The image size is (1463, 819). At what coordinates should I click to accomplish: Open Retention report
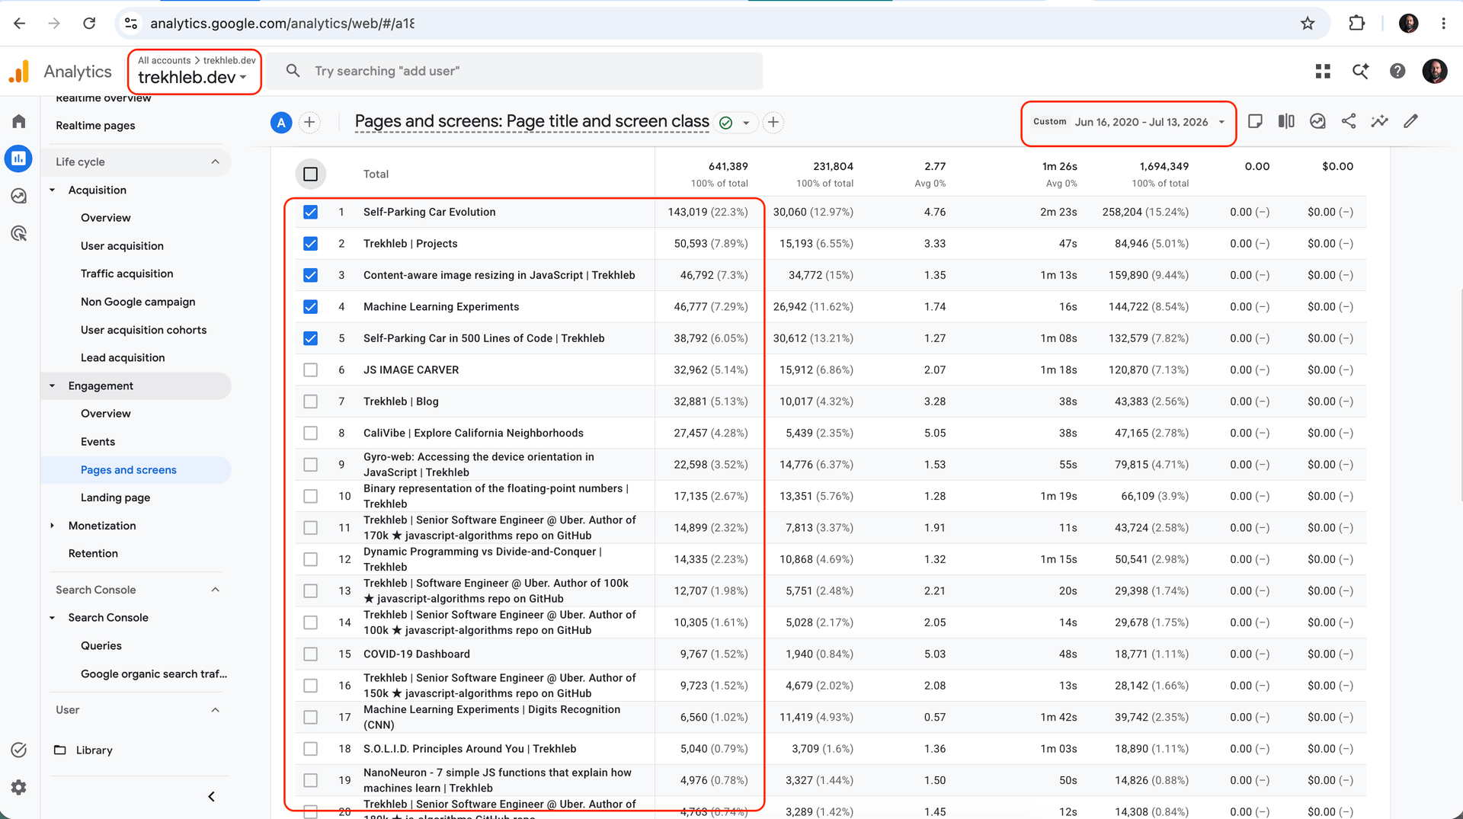point(93,554)
